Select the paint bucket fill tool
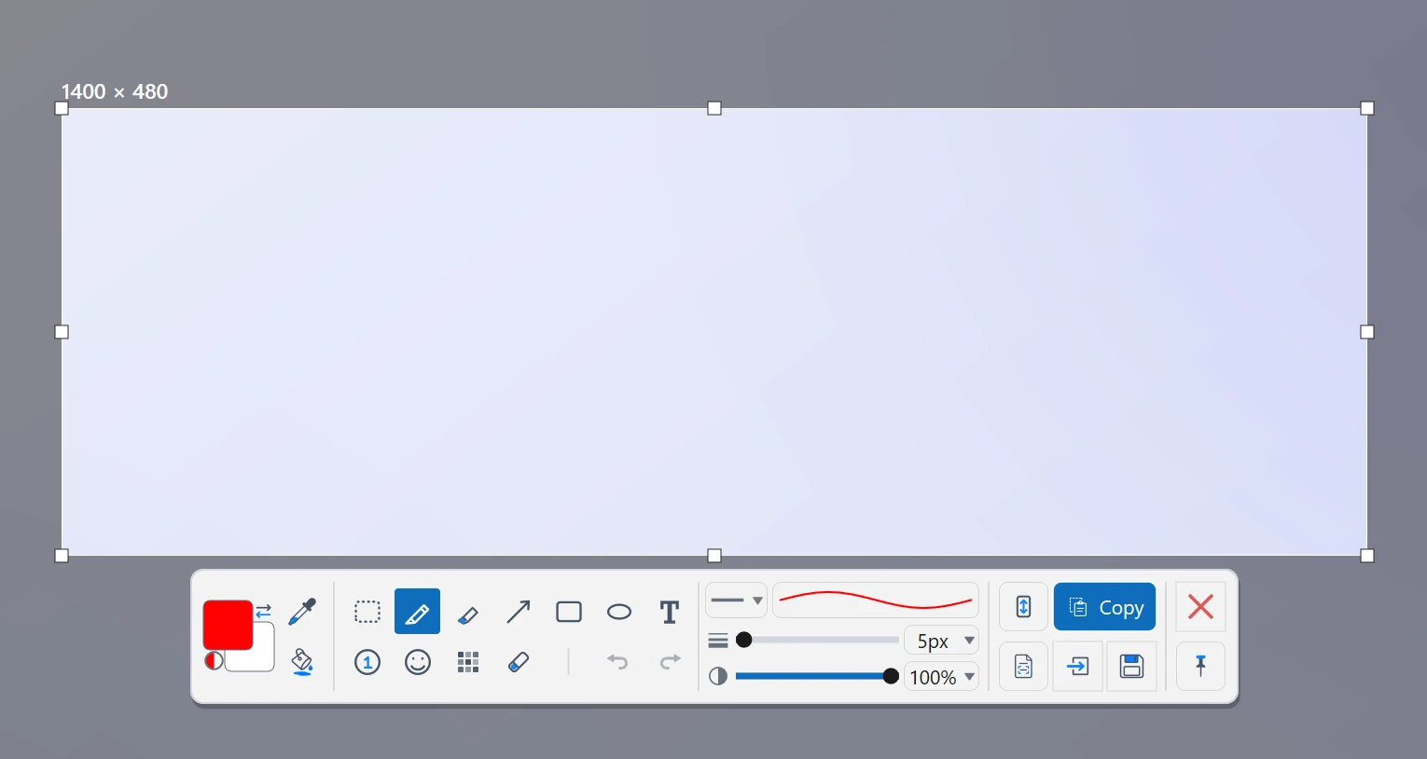This screenshot has width=1427, height=759. pos(302,662)
